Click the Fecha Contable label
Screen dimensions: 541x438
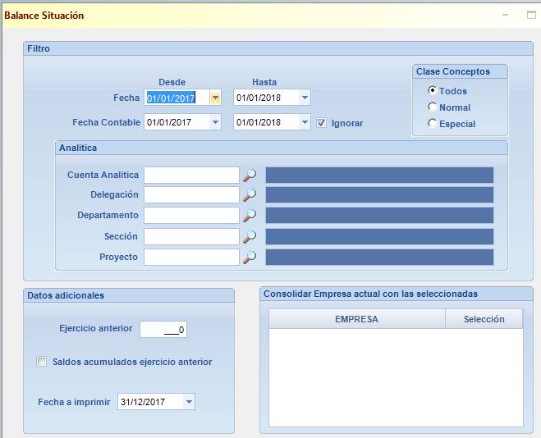pos(106,122)
